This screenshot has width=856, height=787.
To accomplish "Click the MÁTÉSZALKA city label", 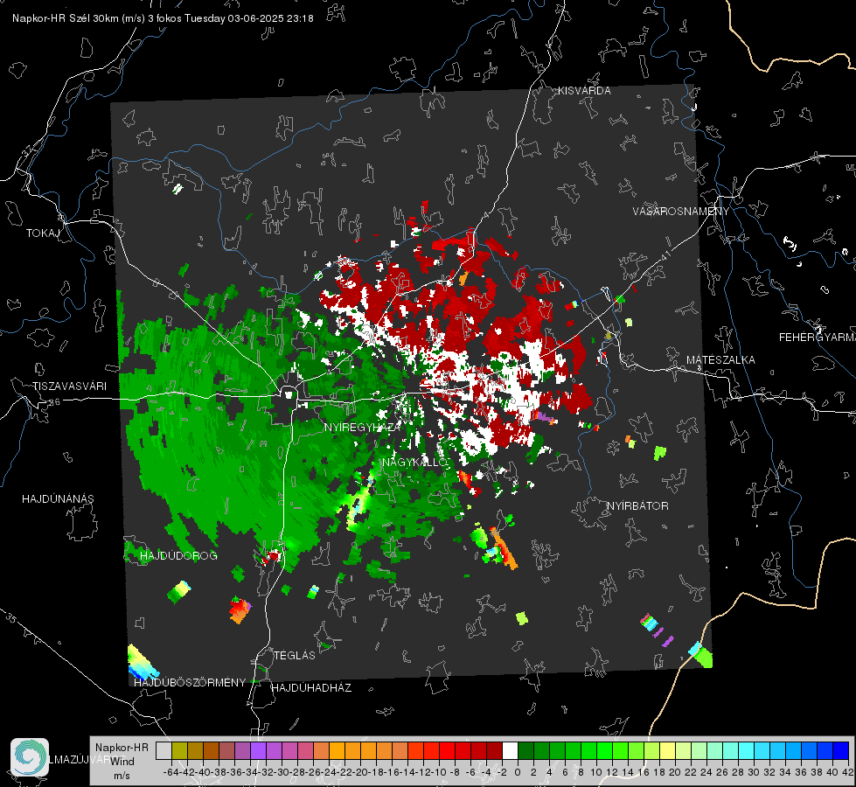I will point(720,360).
